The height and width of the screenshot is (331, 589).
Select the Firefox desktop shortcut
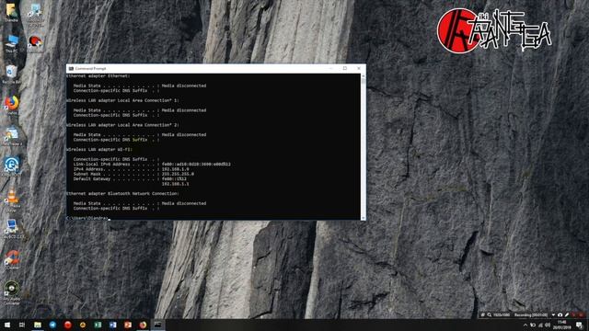click(12, 105)
